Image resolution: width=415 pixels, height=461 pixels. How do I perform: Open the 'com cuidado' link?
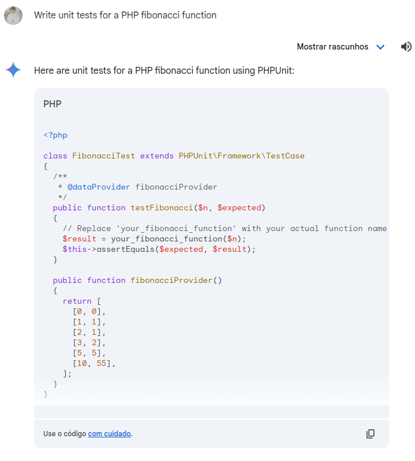coord(110,434)
